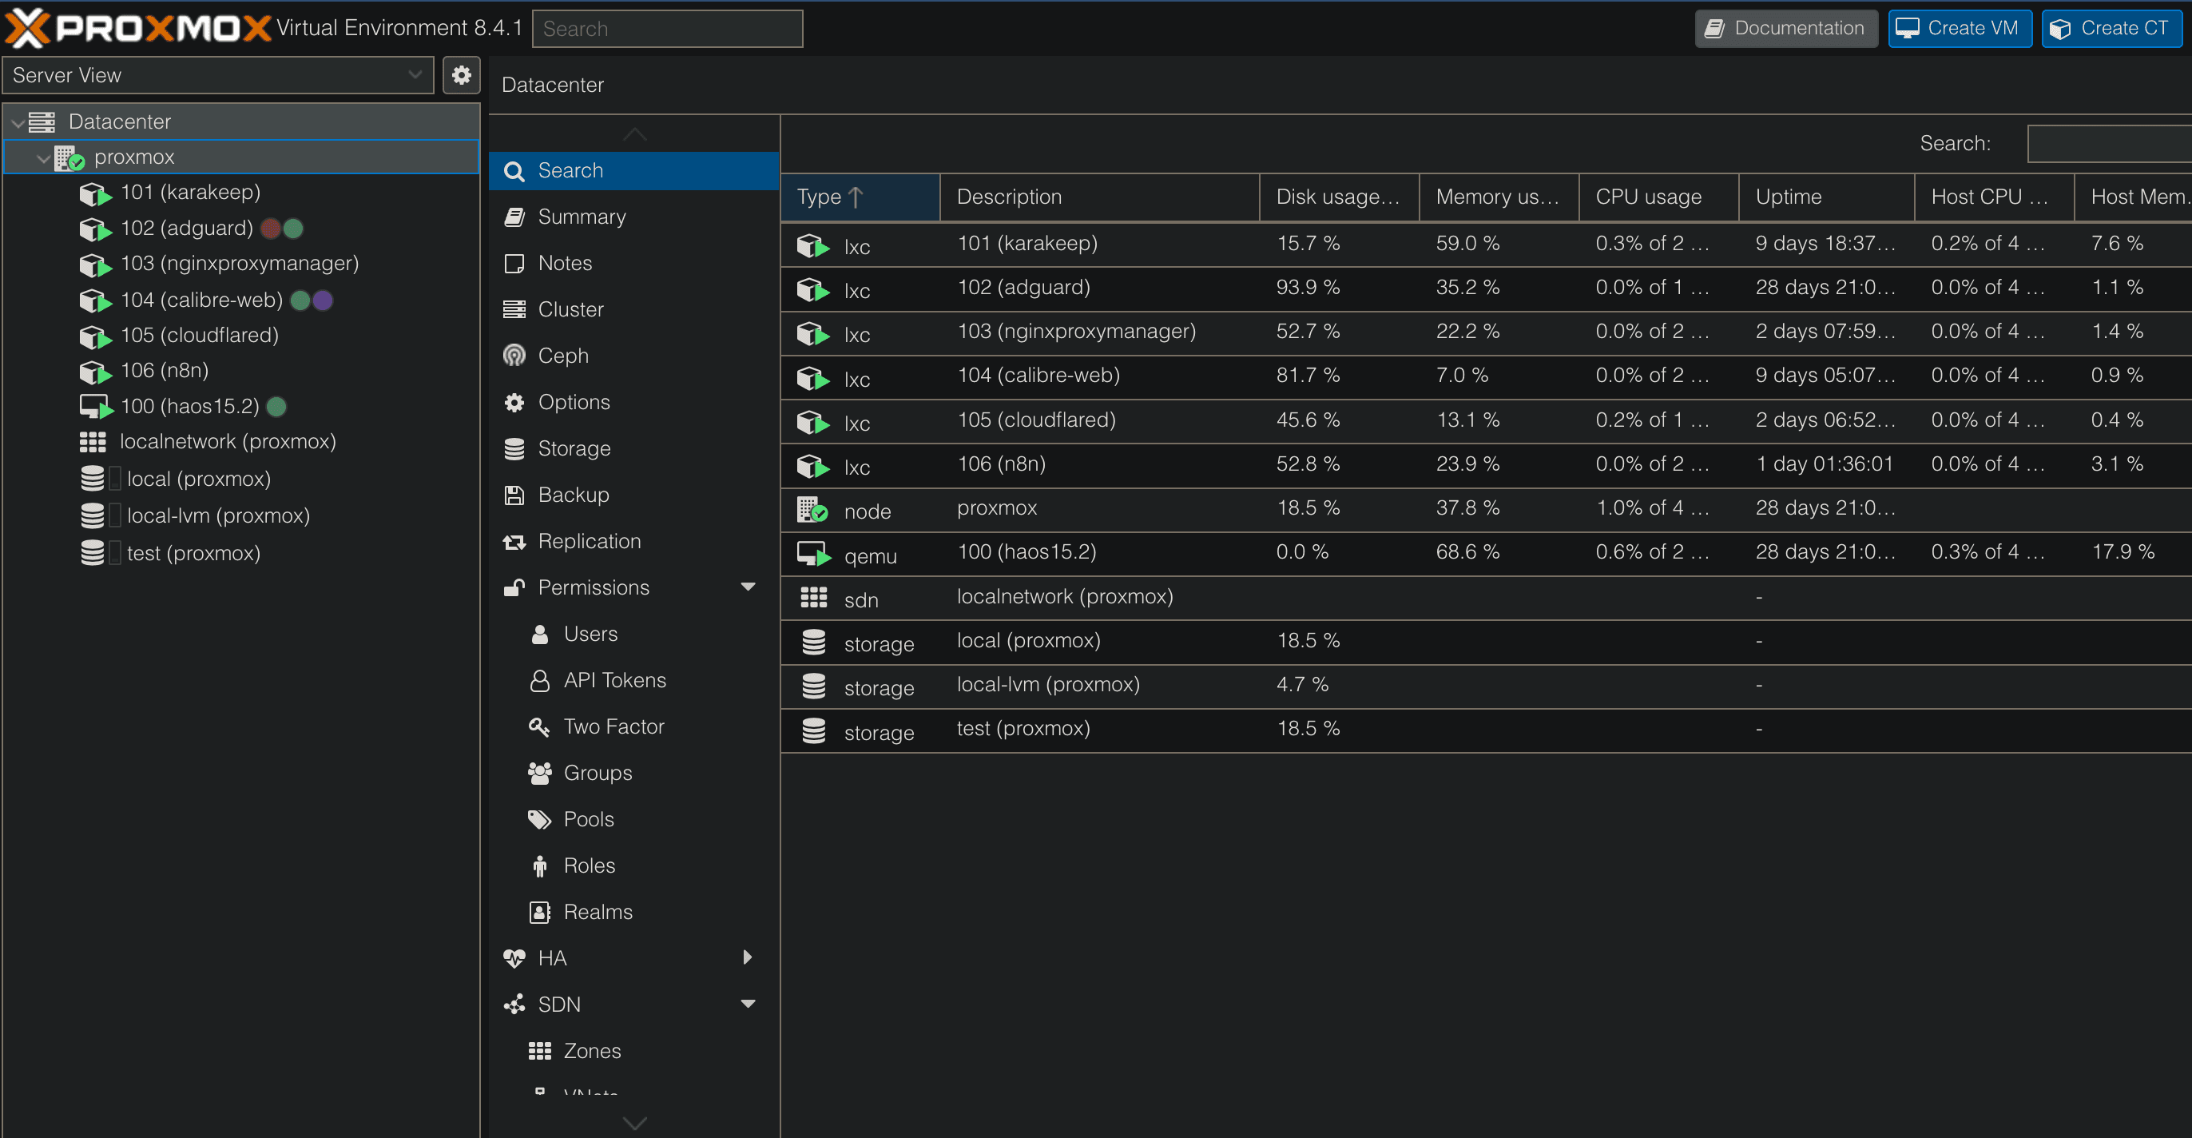Select local-lvm (proxmox) storage table row
The height and width of the screenshot is (1138, 2192).
coord(1487,686)
